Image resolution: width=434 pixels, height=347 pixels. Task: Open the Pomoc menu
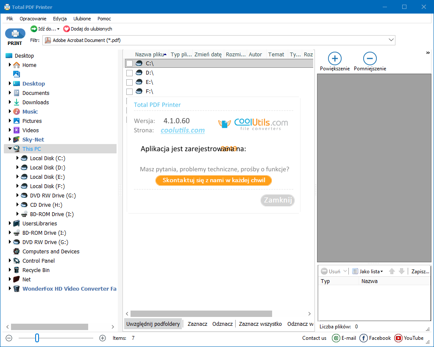tap(104, 19)
